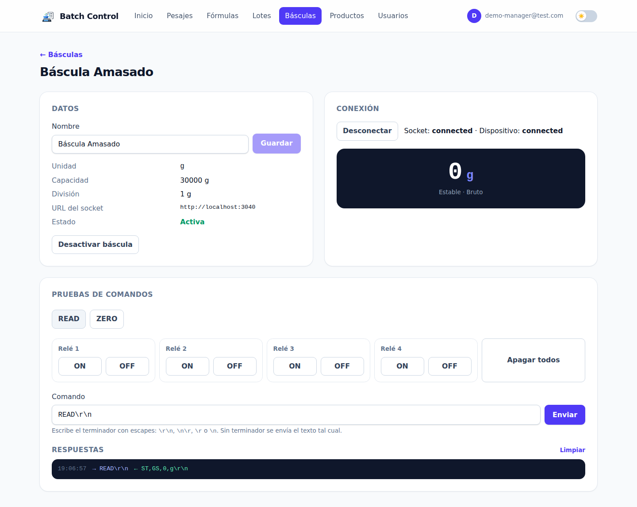Turn Relé 1 ON
Image resolution: width=637 pixels, height=507 pixels.
80,366
